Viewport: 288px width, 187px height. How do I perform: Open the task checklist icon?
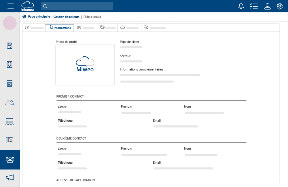(x=254, y=6)
